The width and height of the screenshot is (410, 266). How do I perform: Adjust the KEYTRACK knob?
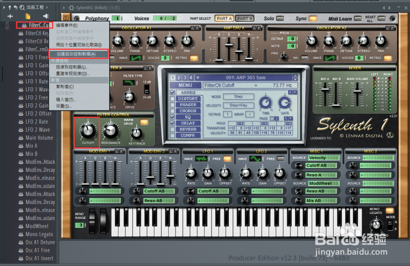point(137,134)
